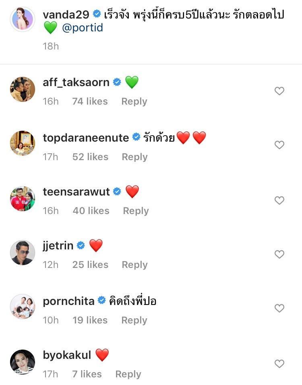Reply to byokakul's comment
This screenshot has width=302, height=385.
click(128, 374)
